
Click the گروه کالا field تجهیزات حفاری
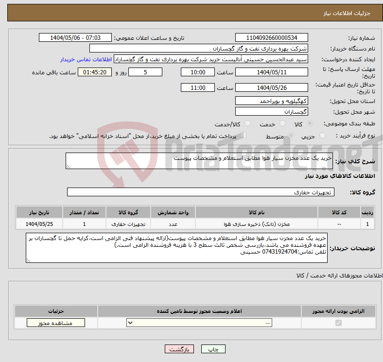click(x=200, y=192)
